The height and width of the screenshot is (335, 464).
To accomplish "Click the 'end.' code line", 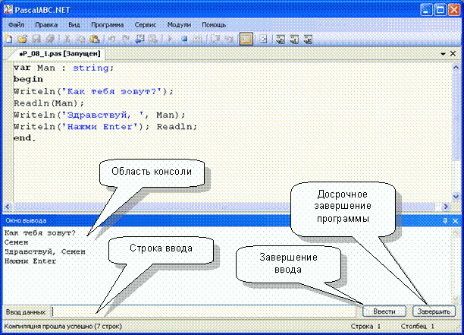I will [24, 138].
